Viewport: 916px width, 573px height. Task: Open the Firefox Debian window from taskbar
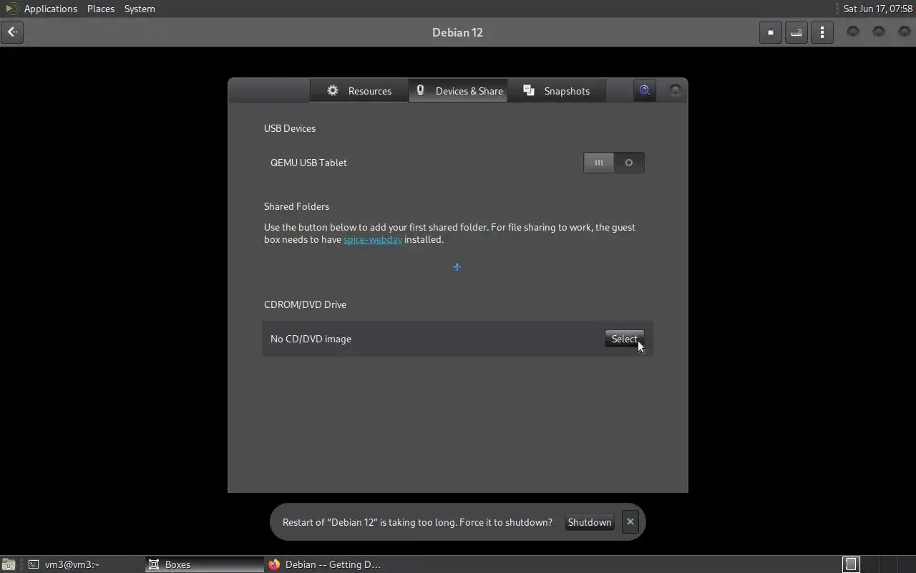point(326,564)
